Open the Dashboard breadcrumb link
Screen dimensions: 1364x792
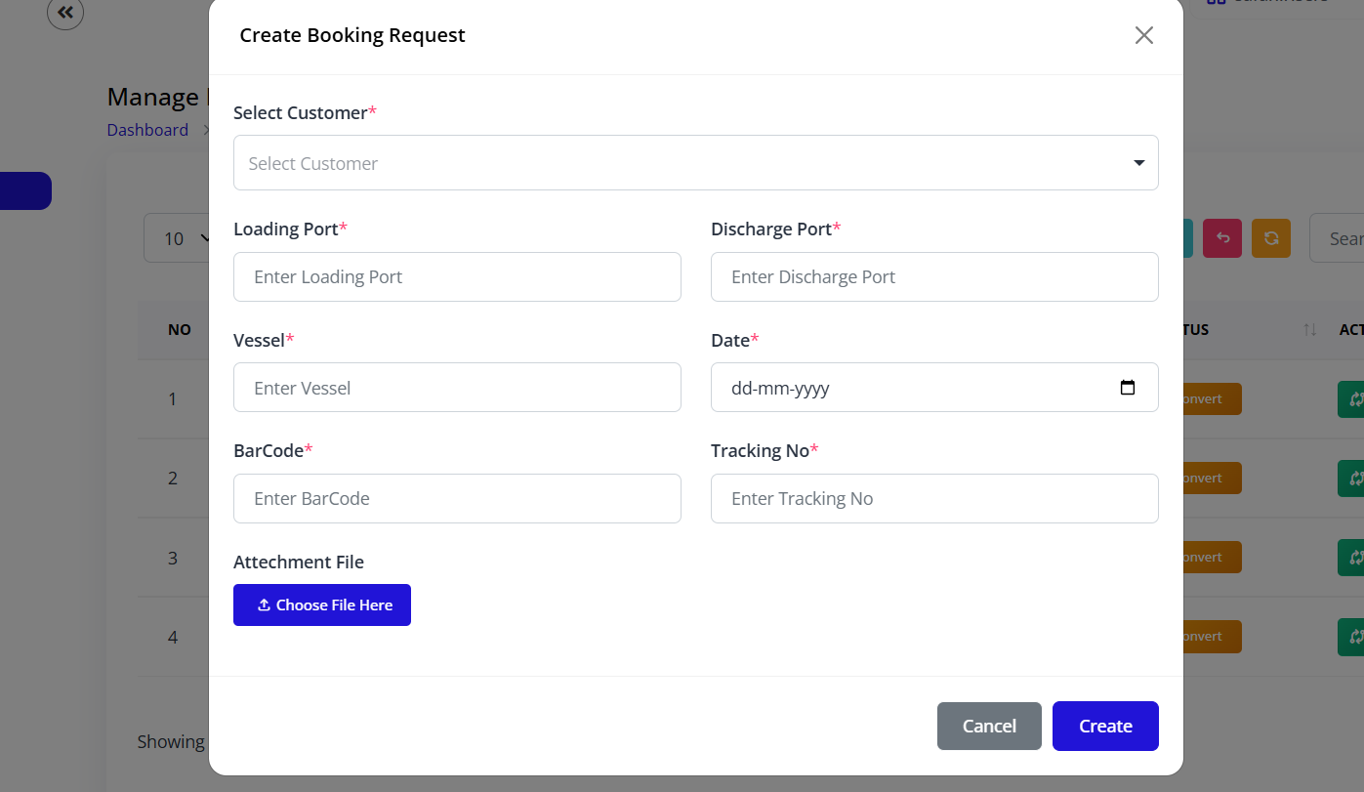click(x=146, y=129)
